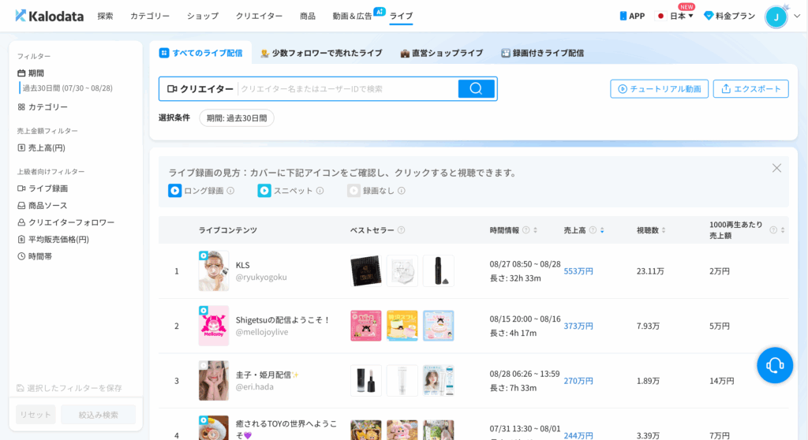Click help icon beside ベストセラー header
This screenshot has width=808, height=440.
[402, 229]
